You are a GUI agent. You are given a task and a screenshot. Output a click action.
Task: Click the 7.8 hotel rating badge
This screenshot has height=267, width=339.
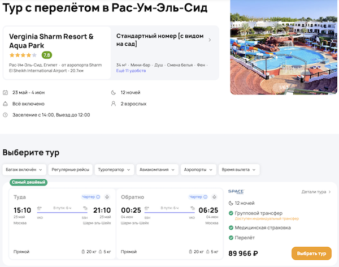pyautogui.click(x=46, y=55)
